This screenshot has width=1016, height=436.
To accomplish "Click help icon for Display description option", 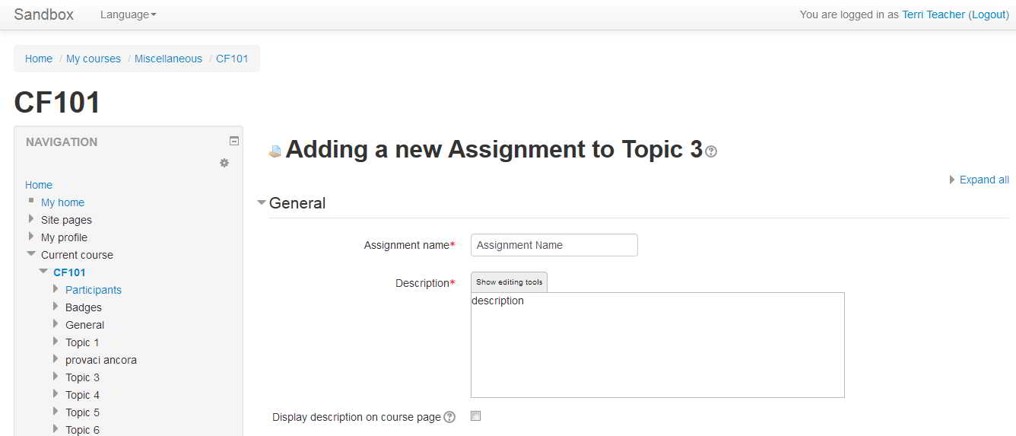I will [x=449, y=417].
